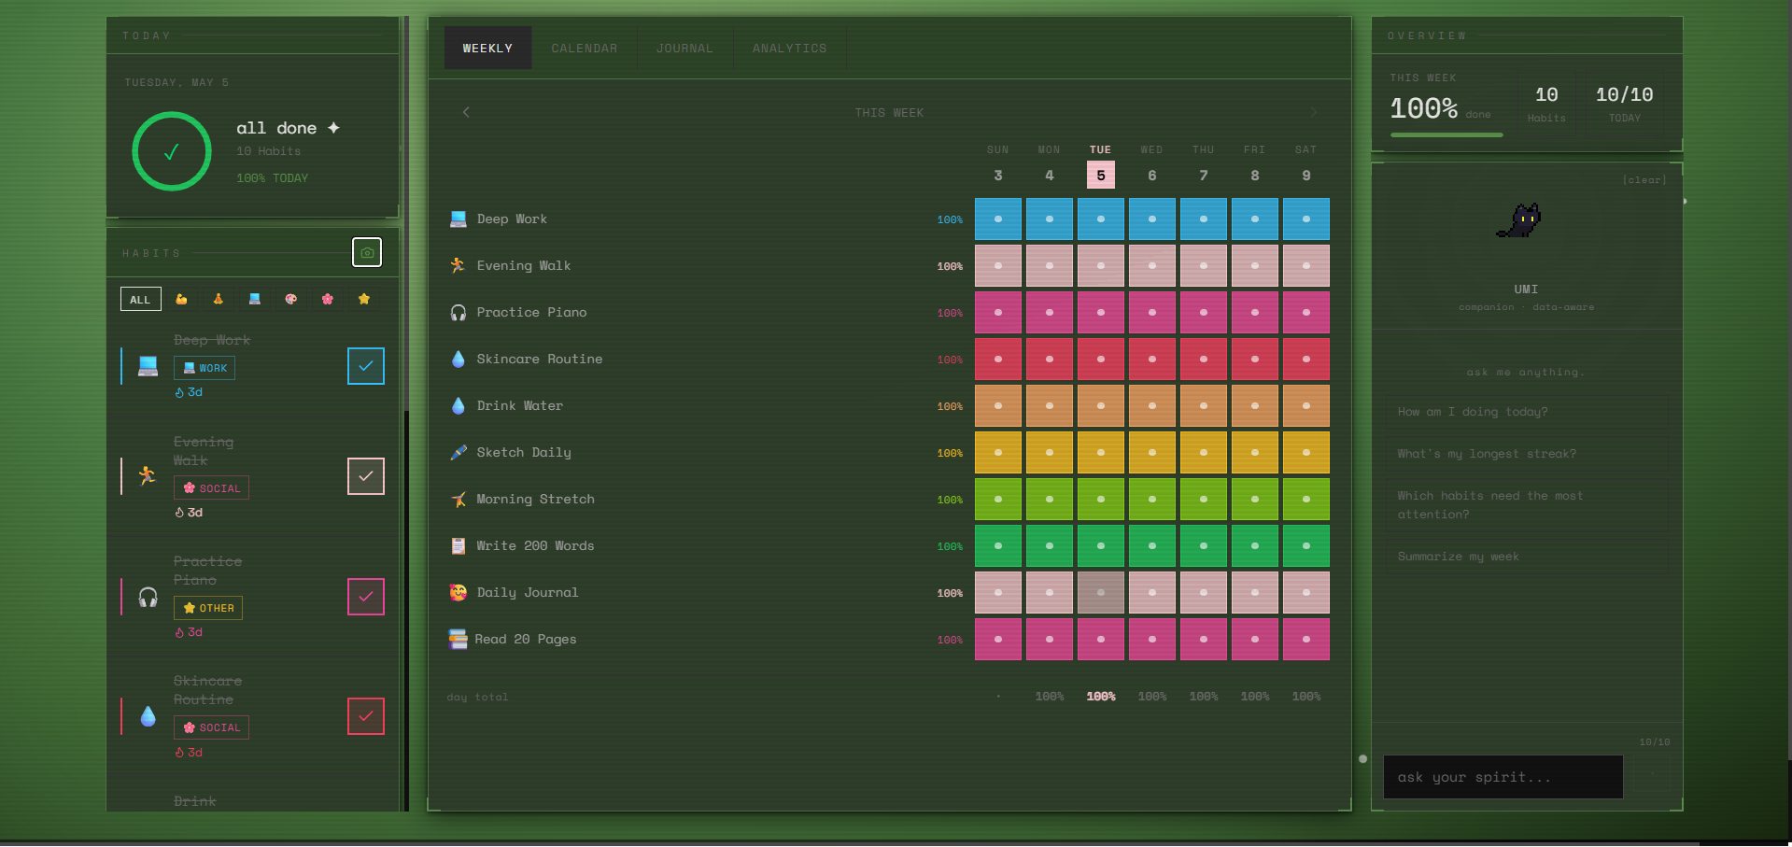Select Sunday 3 in the week header
Image resolution: width=1792 pixels, height=847 pixels.
click(x=998, y=175)
